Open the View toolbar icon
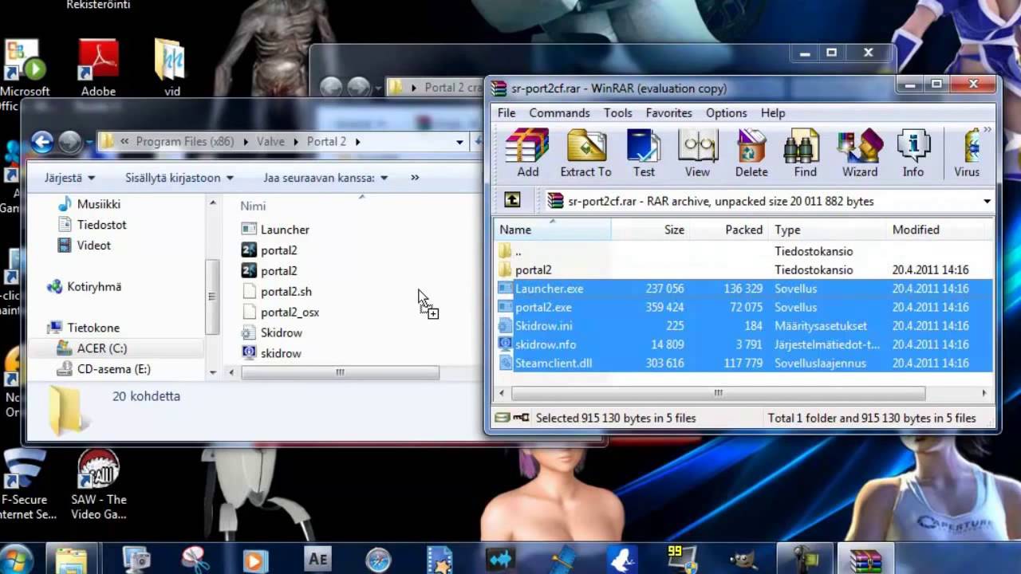 697,152
